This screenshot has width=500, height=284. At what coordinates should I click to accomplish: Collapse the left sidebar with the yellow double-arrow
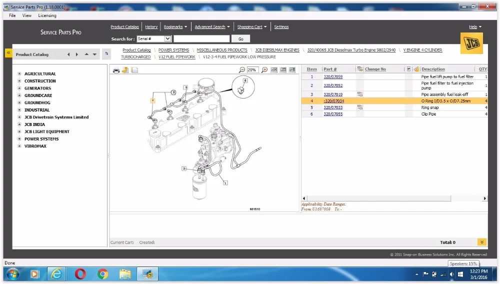(x=8, y=52)
